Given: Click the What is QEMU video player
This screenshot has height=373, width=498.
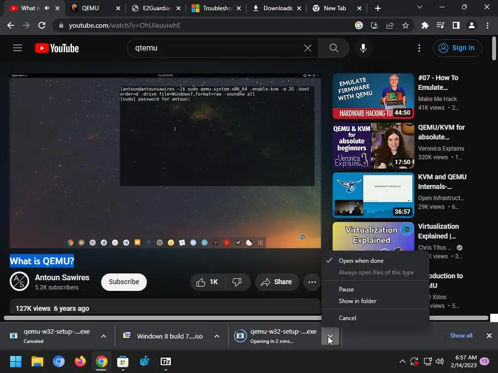Looking at the screenshot, I should click(165, 160).
